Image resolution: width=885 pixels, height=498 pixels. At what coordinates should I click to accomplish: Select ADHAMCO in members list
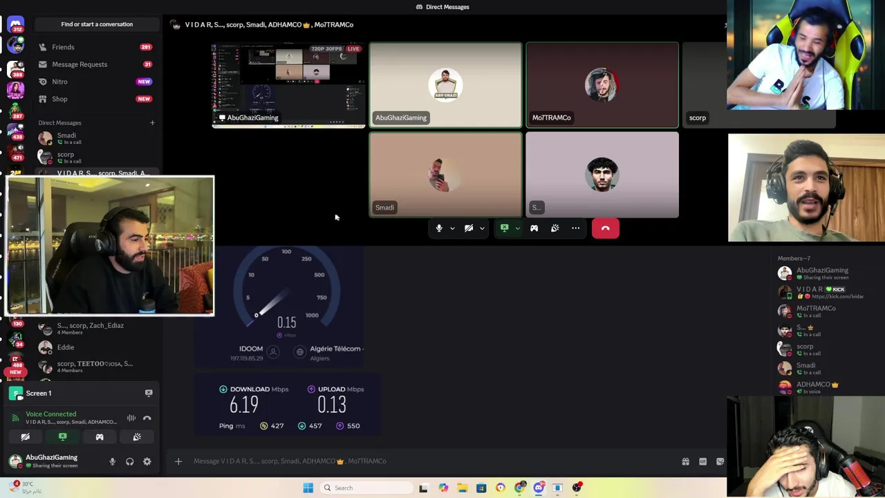click(823, 387)
